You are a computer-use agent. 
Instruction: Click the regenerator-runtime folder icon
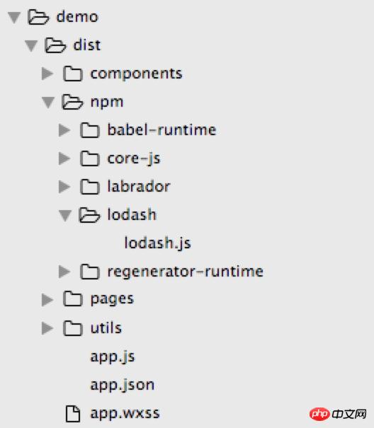[90, 272]
